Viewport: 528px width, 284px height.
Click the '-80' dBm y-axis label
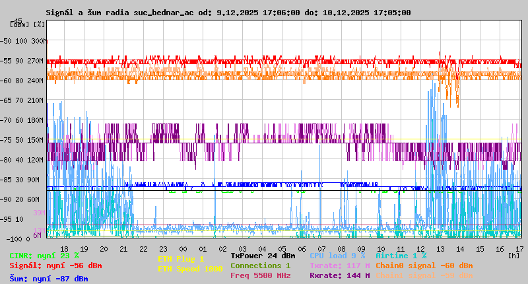click(x=6, y=160)
